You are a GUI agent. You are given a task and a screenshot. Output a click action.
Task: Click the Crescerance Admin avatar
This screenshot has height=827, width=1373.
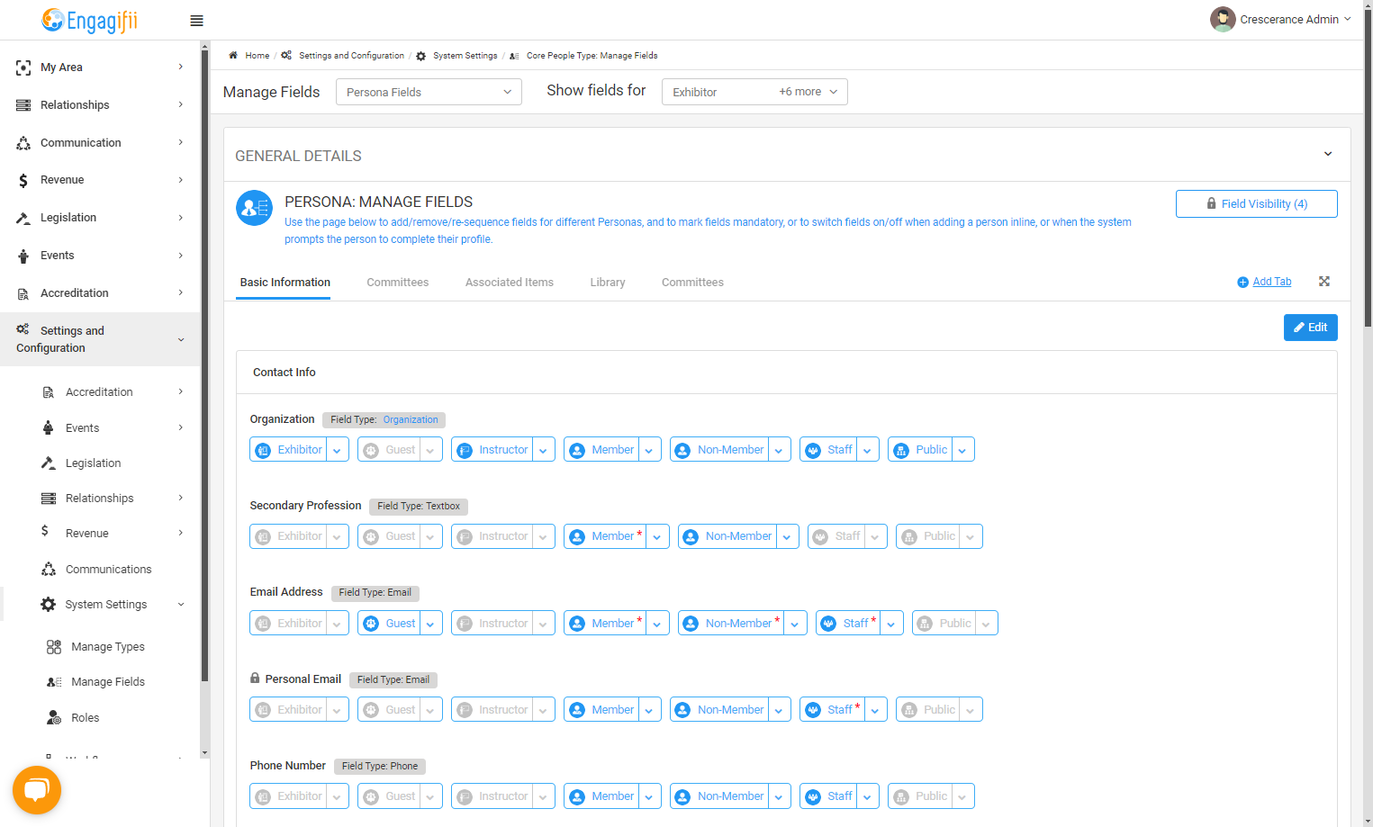(x=1223, y=20)
